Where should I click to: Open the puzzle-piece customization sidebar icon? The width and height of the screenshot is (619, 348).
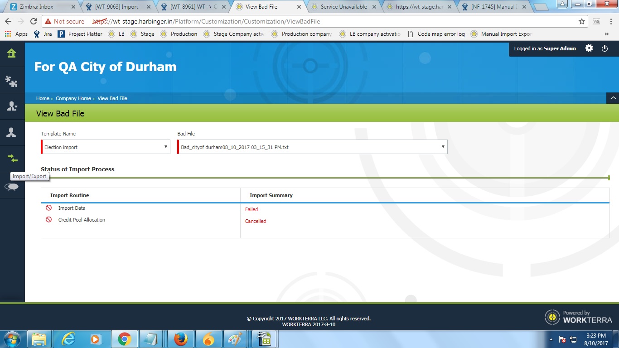tap(11, 81)
